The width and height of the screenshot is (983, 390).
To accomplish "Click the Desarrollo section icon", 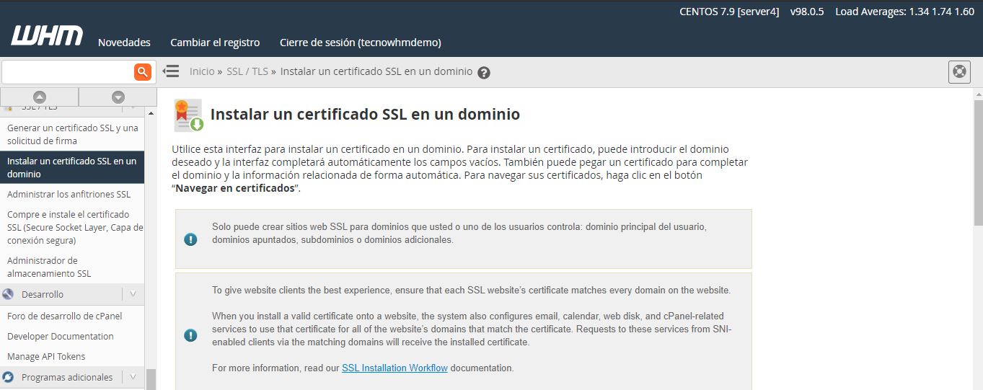I will click(9, 294).
